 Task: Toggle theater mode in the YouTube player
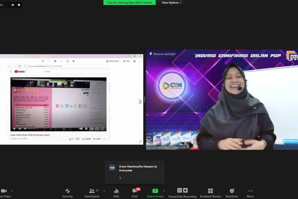[97, 128]
